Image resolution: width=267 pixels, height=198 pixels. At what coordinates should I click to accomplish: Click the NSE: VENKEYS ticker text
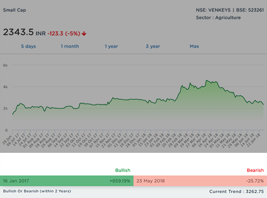(x=213, y=10)
